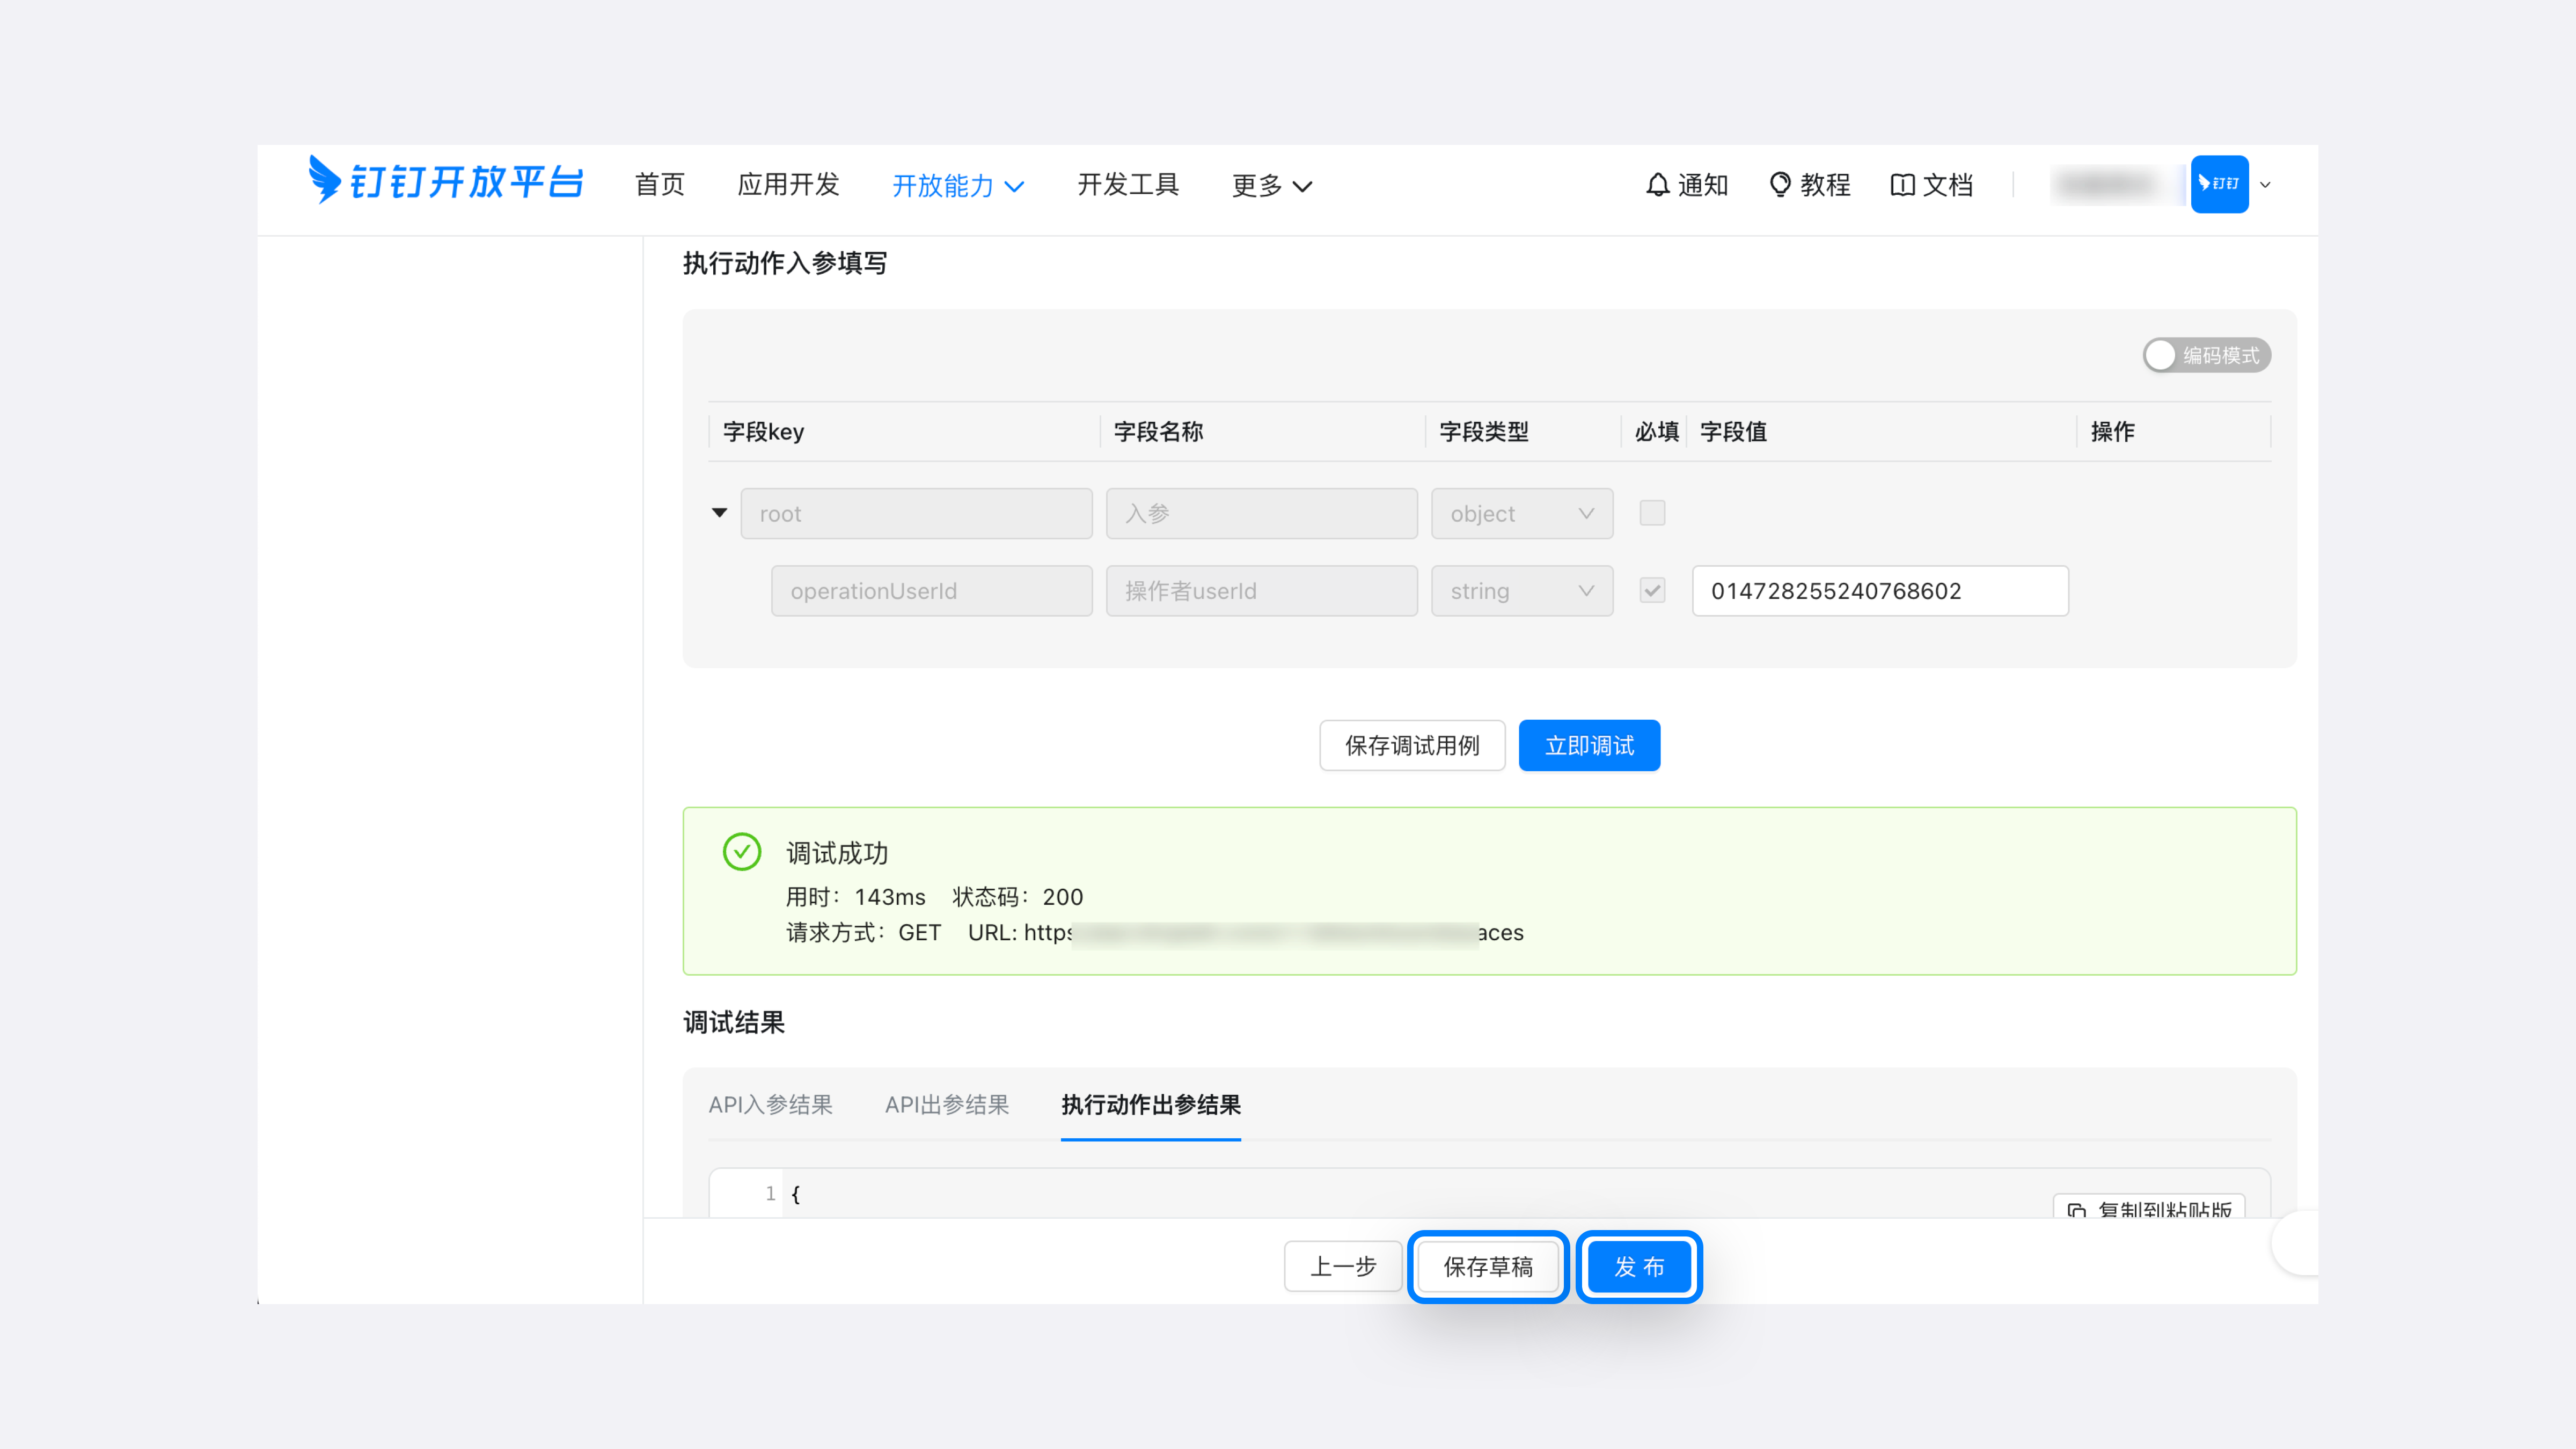Click 保存调试用例 button
The image size is (2576, 1449).
pyautogui.click(x=1411, y=745)
